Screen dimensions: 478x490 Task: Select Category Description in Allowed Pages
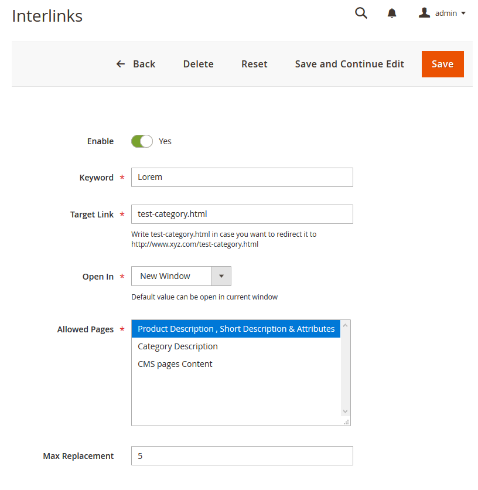pos(177,346)
